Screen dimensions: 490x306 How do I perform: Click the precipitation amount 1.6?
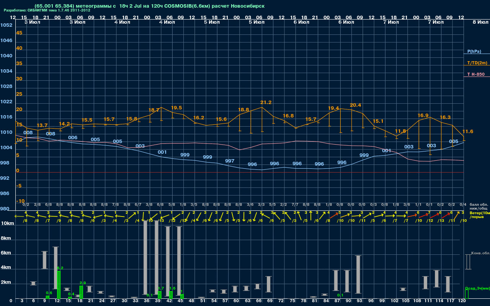click(172, 288)
